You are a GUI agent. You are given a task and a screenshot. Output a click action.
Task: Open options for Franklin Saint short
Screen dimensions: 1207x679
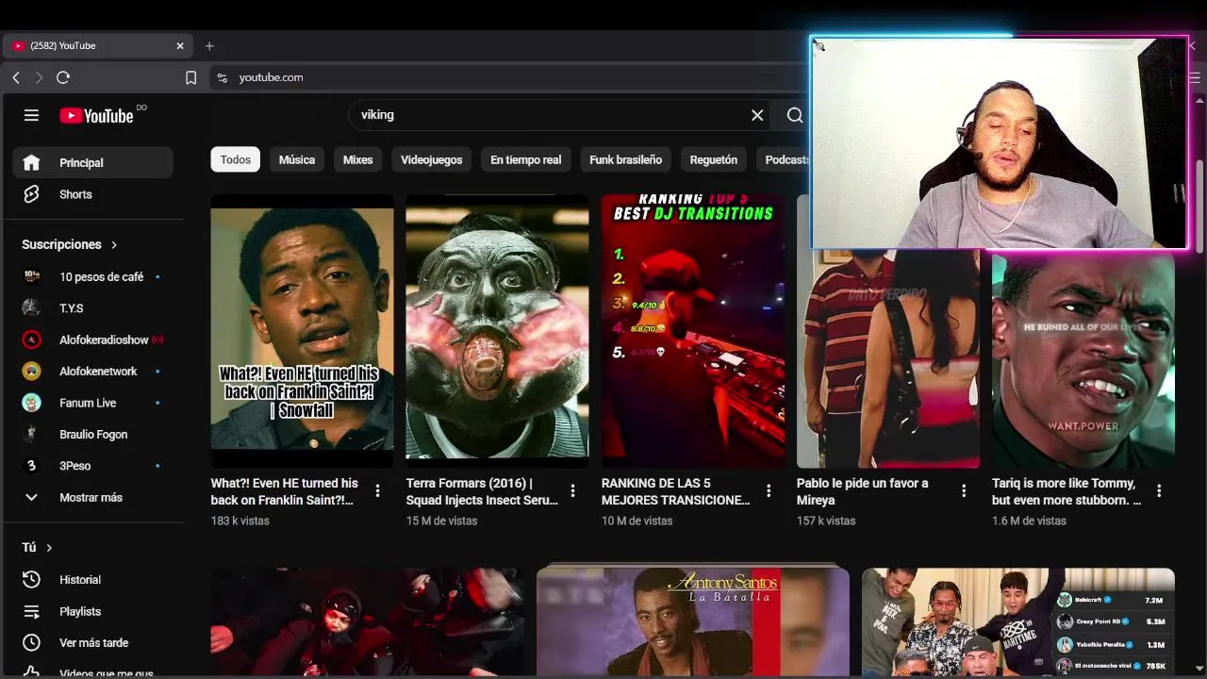(x=377, y=490)
